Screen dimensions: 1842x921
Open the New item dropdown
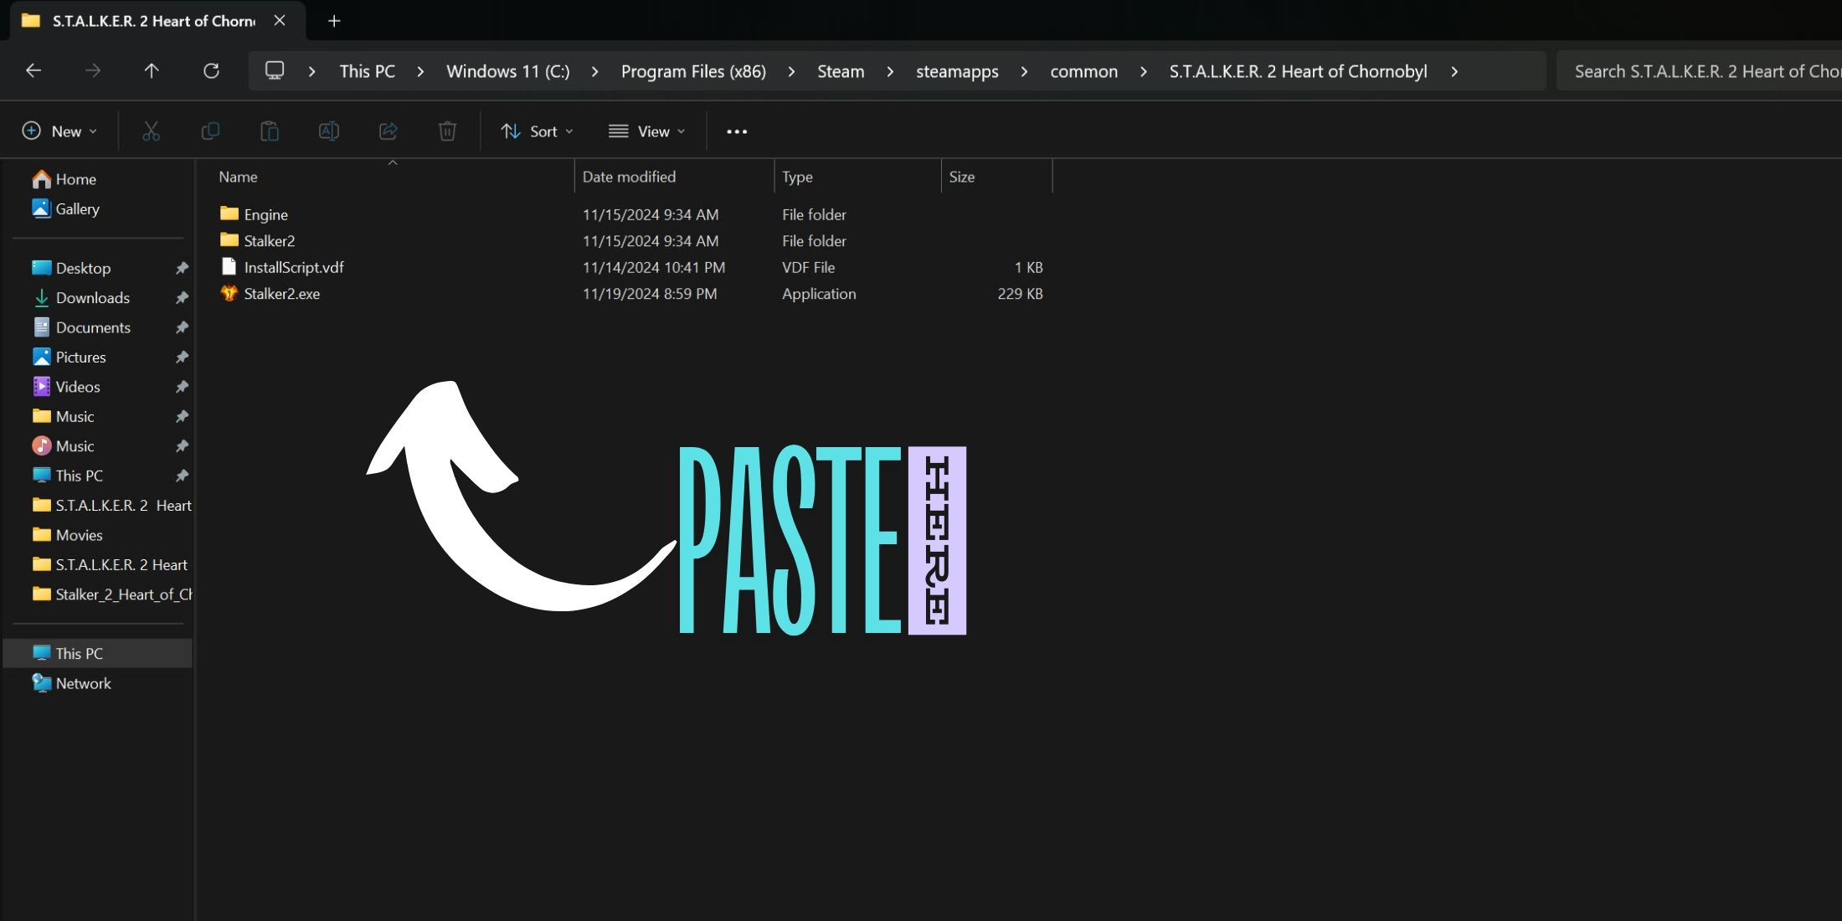pyautogui.click(x=59, y=131)
